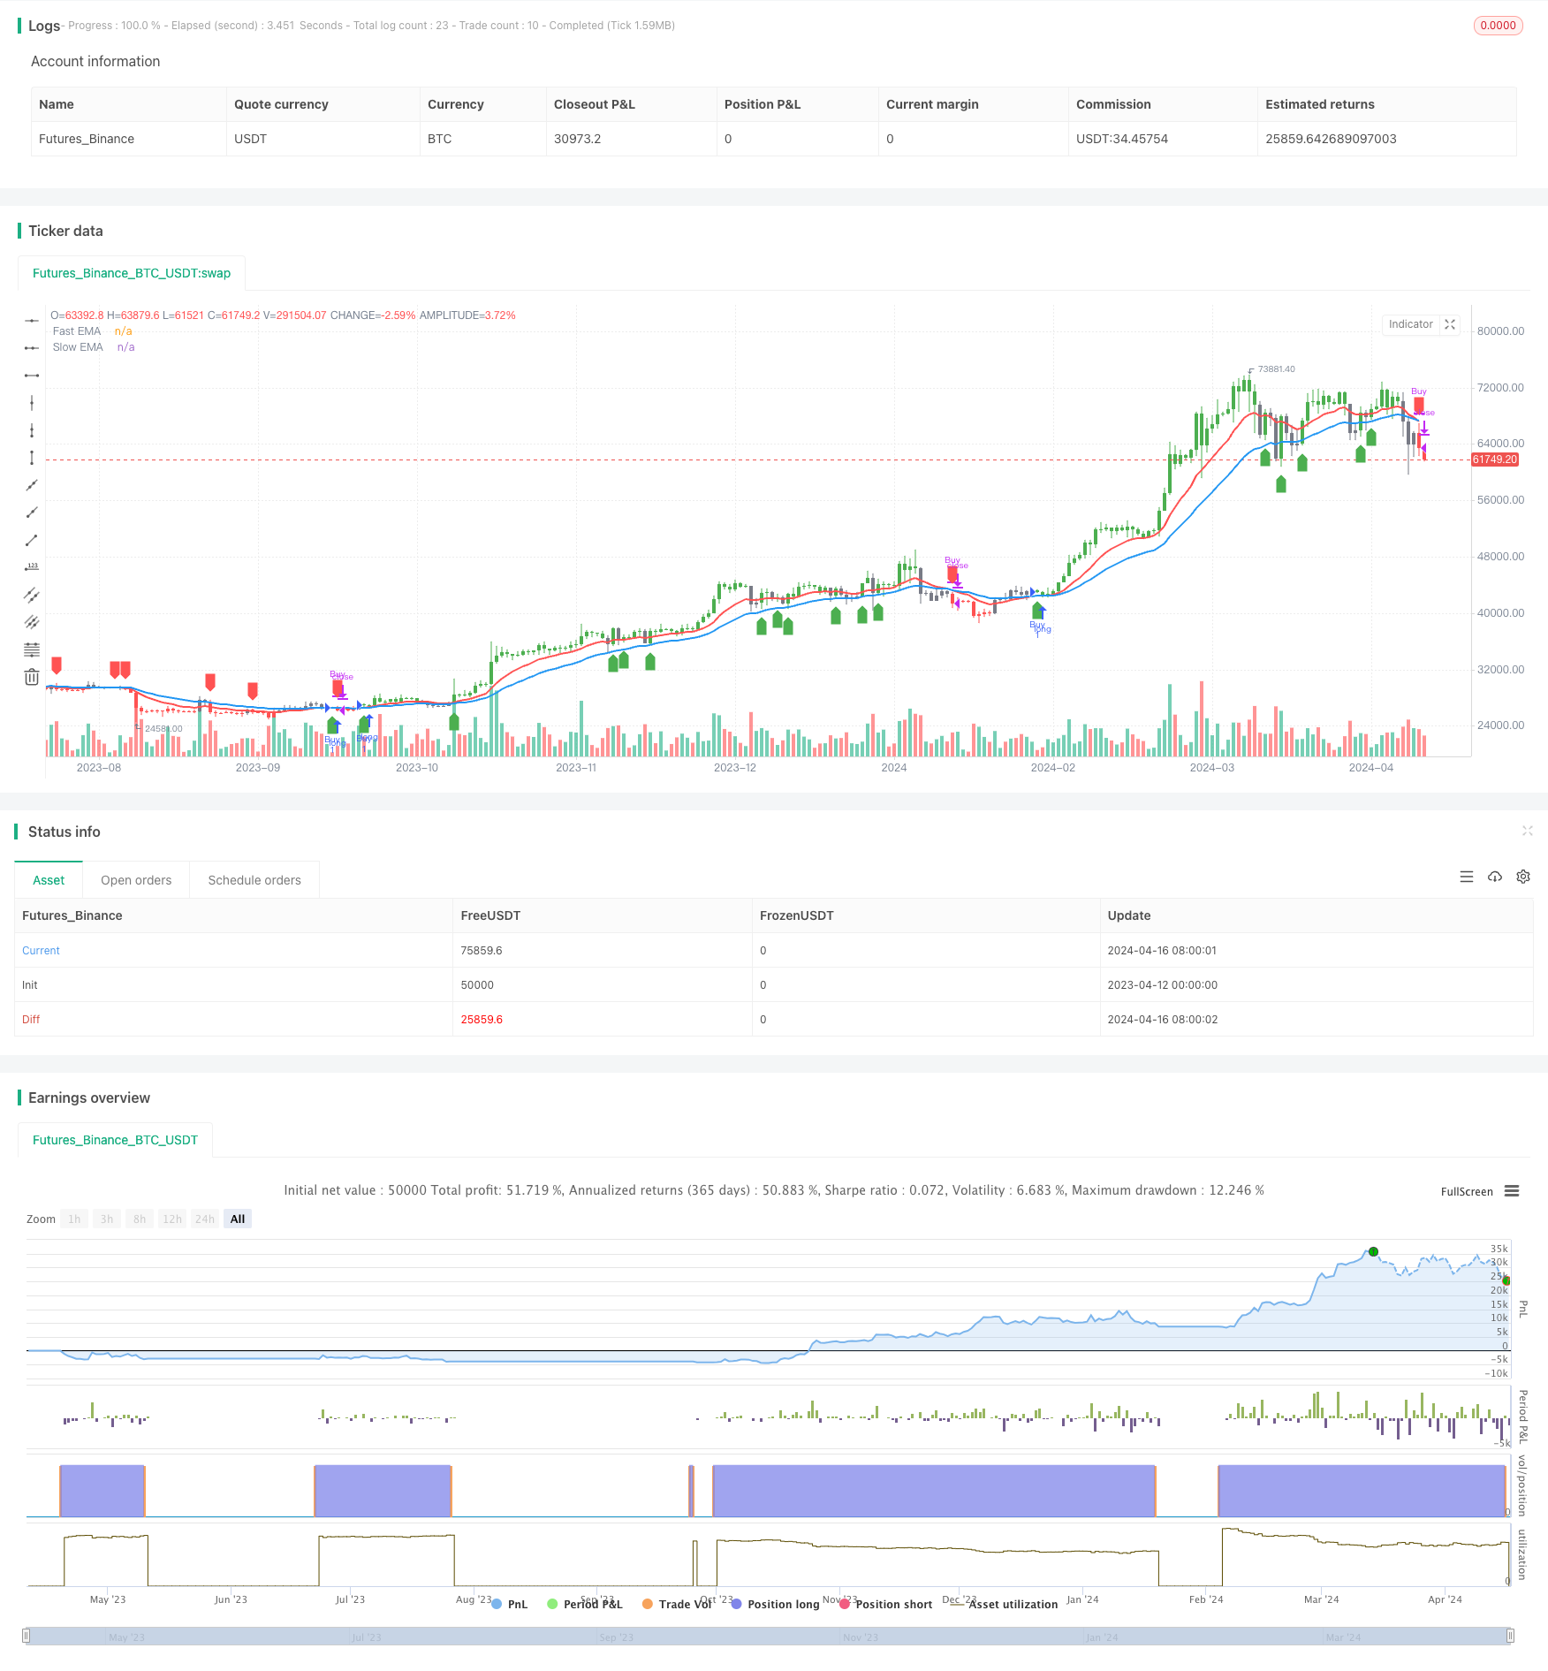Screen dimensions: 1548x1671
Task: Set earnings chart zoom to 24h
Action: point(205,1219)
